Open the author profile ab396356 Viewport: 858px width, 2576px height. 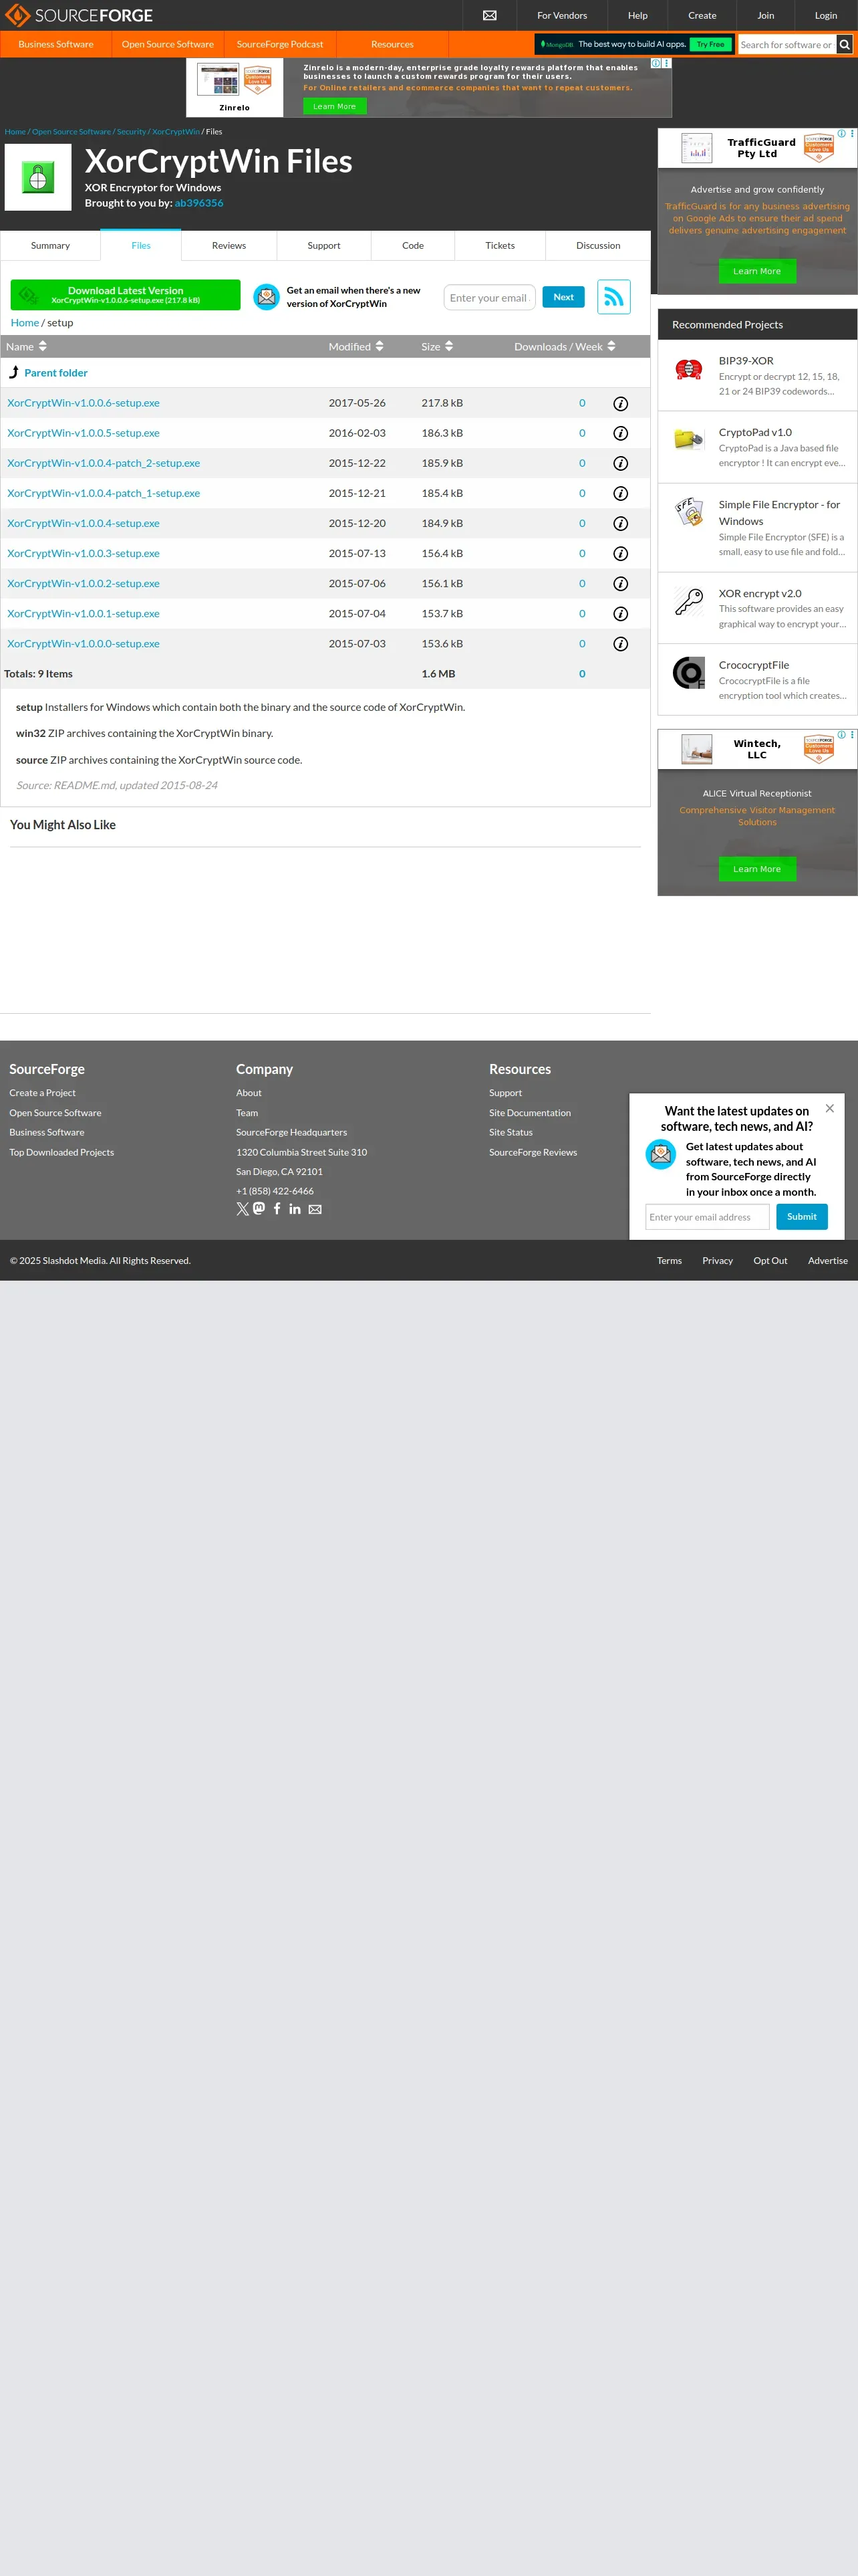point(198,203)
